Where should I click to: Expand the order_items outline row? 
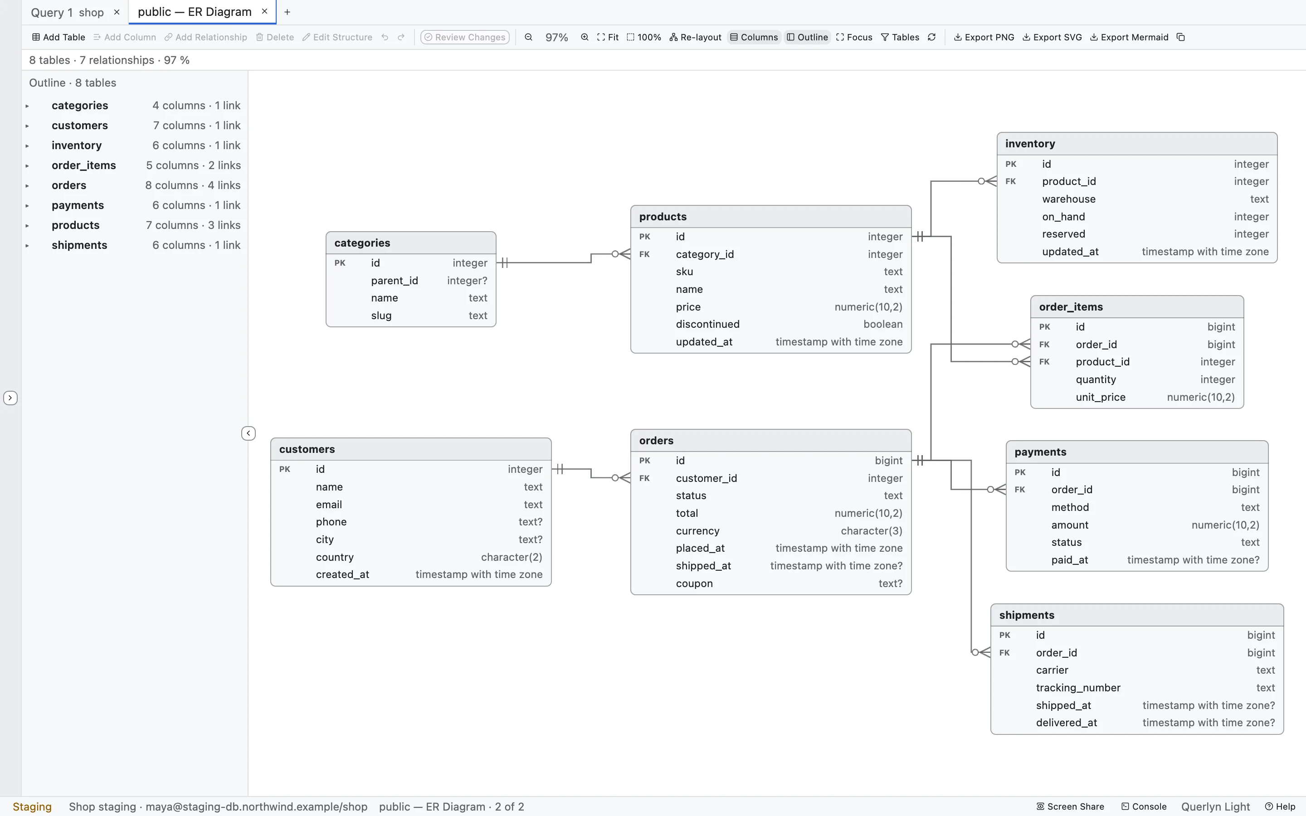(27, 165)
